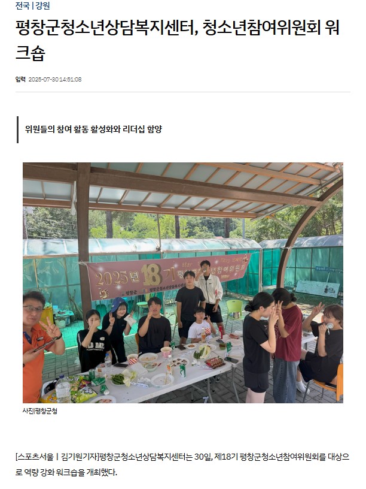Click the green chair in the photo
366x489 pixels.
click(235, 311)
